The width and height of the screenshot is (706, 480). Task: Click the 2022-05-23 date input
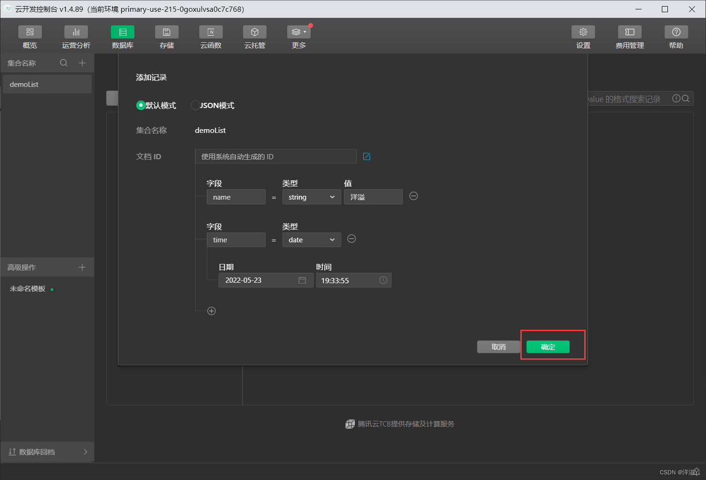pos(266,280)
